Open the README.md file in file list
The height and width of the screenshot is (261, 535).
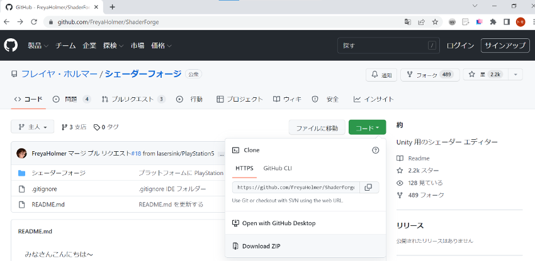(48, 205)
